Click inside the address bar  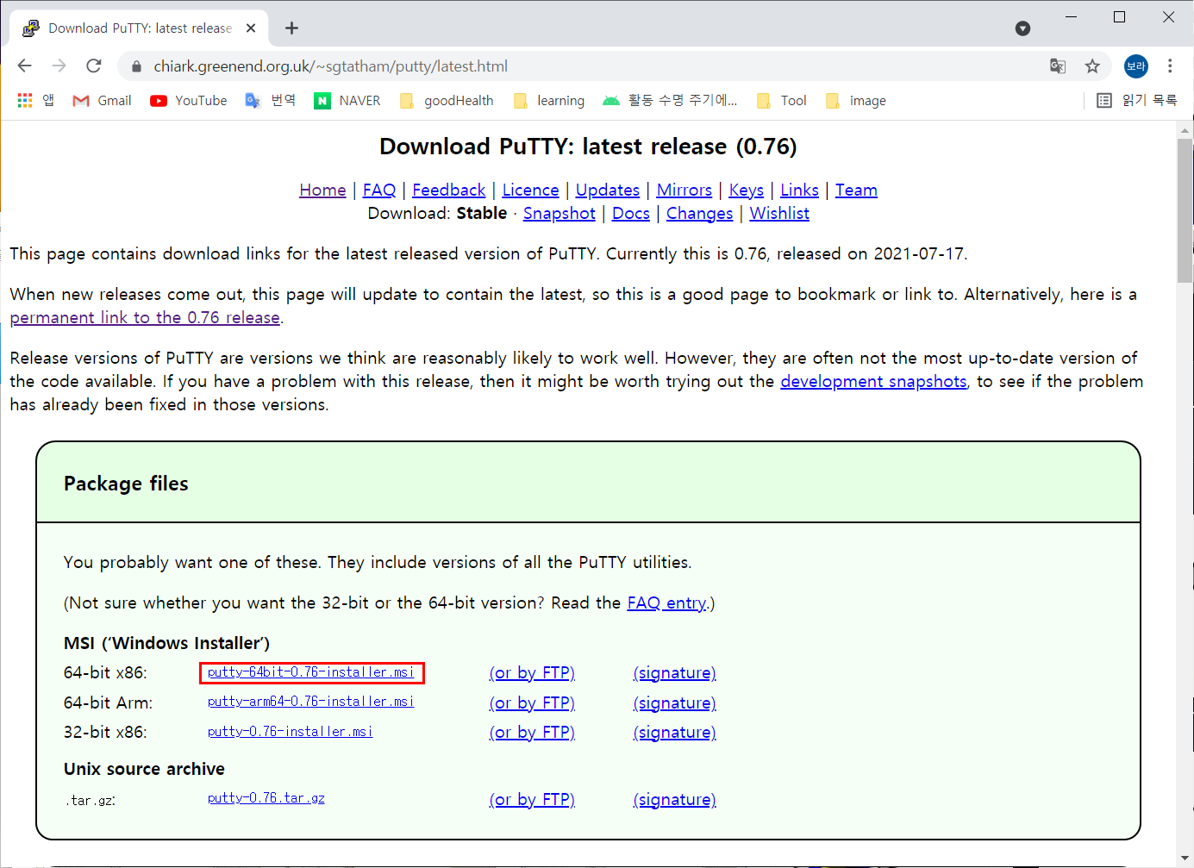tap(517, 66)
